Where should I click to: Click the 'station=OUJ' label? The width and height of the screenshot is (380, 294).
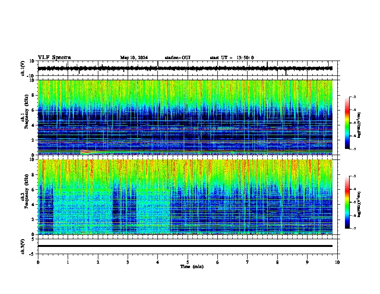pyautogui.click(x=178, y=58)
